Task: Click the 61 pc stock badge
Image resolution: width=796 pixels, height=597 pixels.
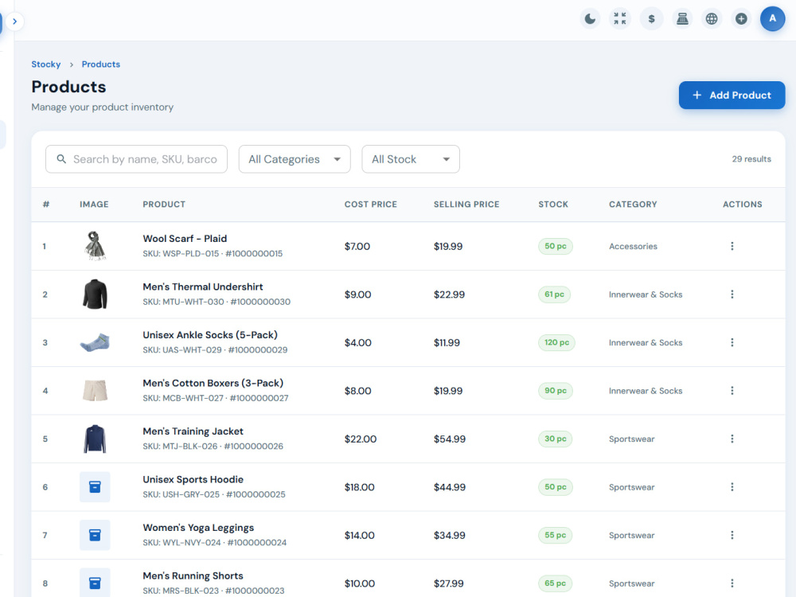Action: click(x=554, y=295)
